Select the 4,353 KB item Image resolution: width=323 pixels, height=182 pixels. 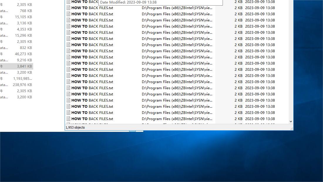click(x=24, y=29)
